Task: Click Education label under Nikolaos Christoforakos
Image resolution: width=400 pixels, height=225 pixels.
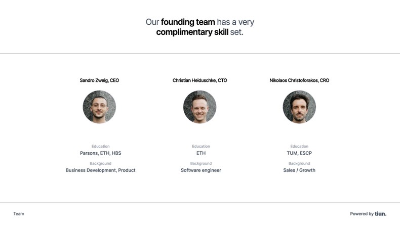Action: [x=299, y=146]
